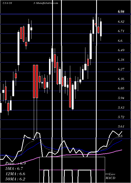Click the 5.72 price axis label
The width and height of the screenshot is (131, 183).
pyautogui.click(x=121, y=117)
